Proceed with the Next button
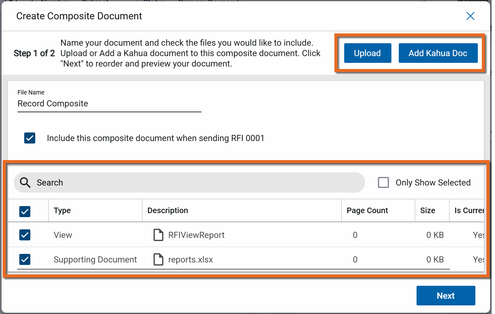This screenshot has width=495, height=314. point(445,296)
